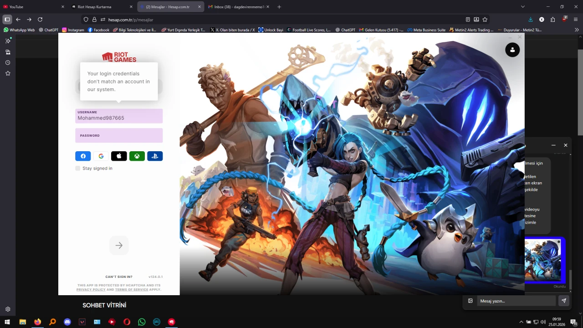Go back with the browser back arrow
The image size is (583, 328).
[18, 20]
